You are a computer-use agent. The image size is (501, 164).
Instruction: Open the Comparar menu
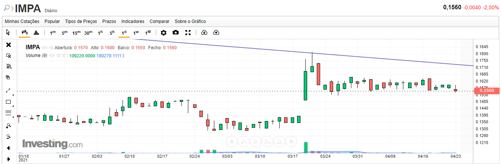[x=159, y=21]
